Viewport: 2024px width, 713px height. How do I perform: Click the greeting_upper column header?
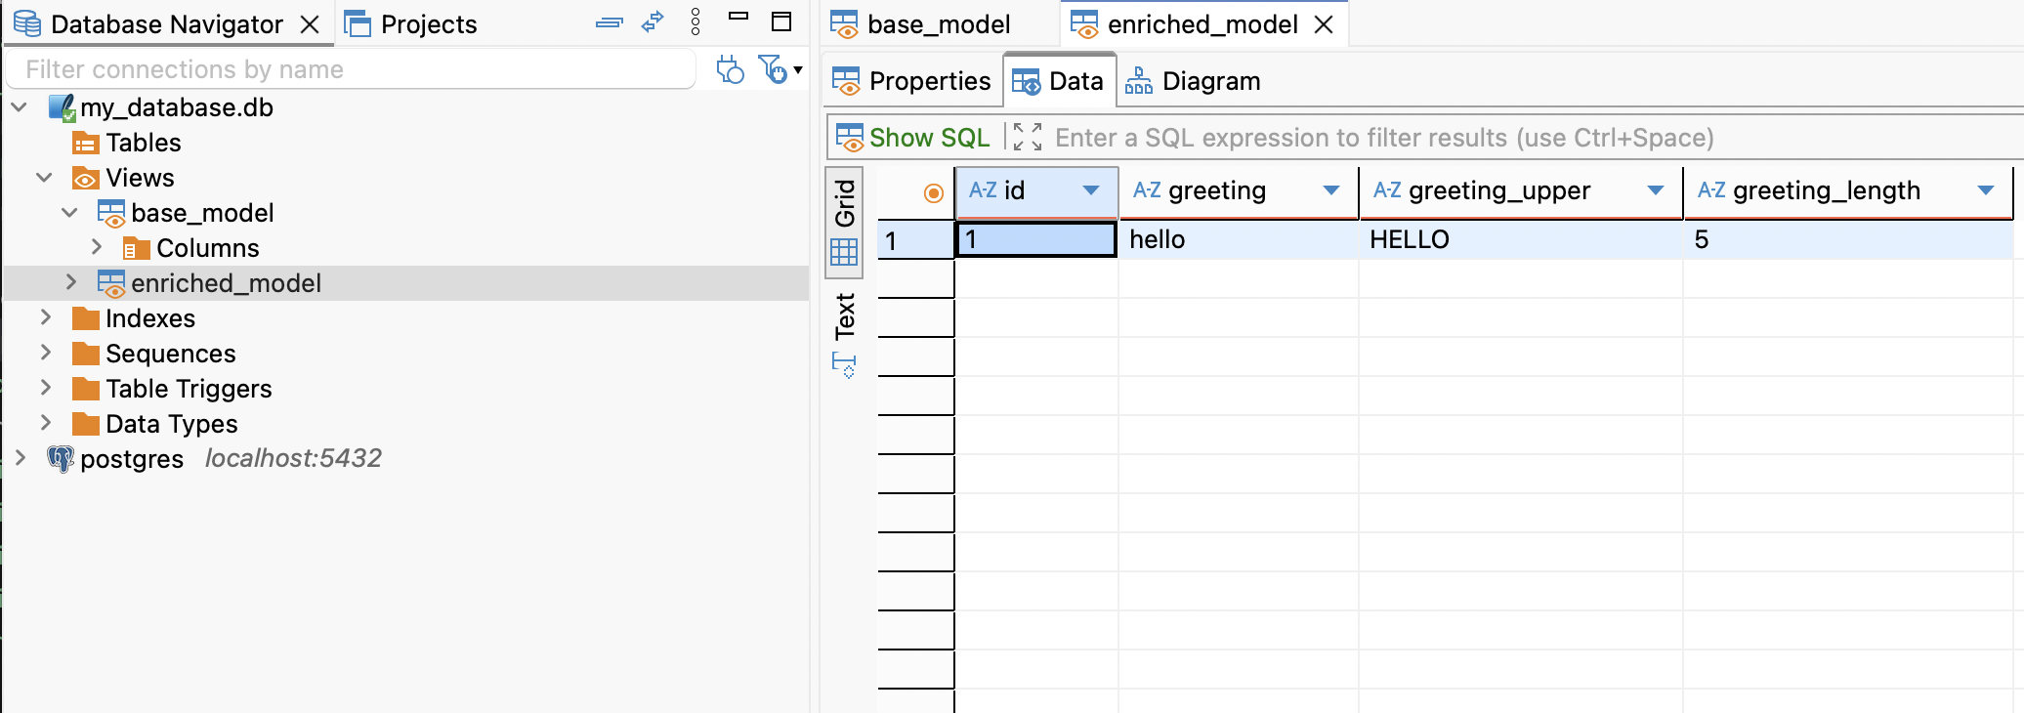(1522, 191)
